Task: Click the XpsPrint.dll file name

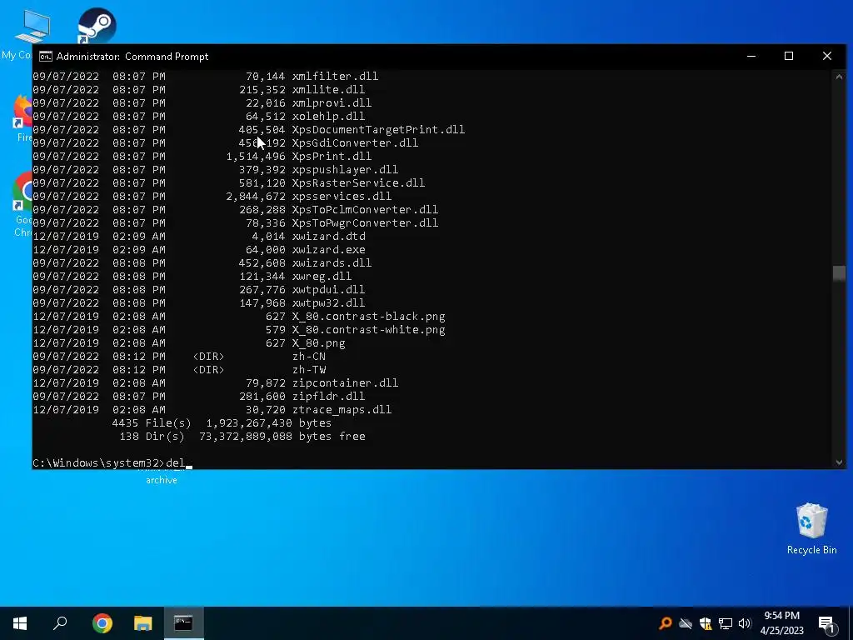Action: tap(332, 156)
